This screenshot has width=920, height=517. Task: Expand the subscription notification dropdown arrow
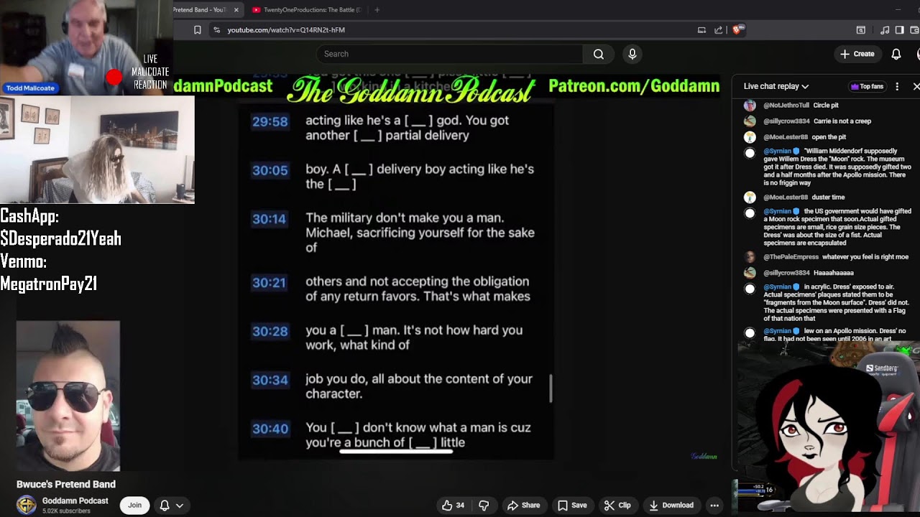pos(180,506)
